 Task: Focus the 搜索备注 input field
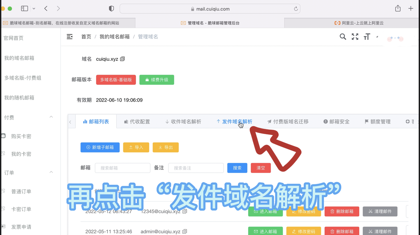tap(196, 168)
